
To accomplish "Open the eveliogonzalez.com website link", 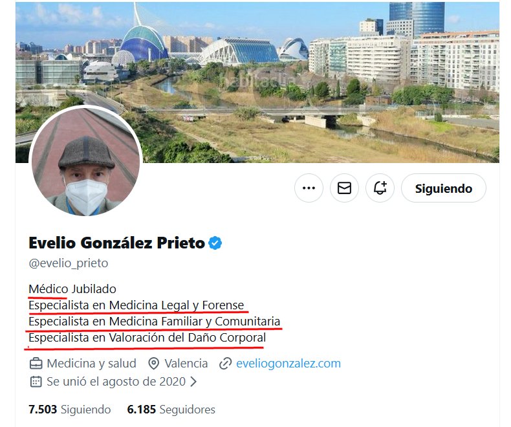I will pyautogui.click(x=288, y=364).
